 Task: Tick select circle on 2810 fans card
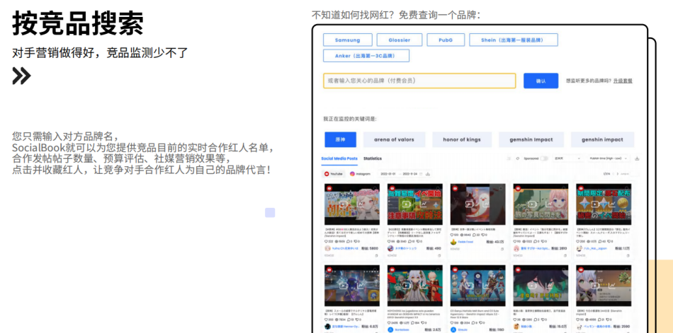coord(564,188)
